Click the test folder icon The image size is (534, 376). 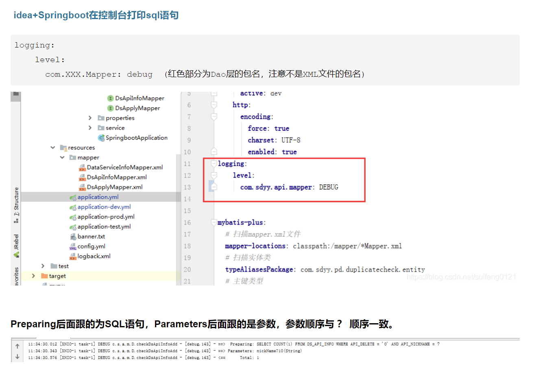point(54,266)
